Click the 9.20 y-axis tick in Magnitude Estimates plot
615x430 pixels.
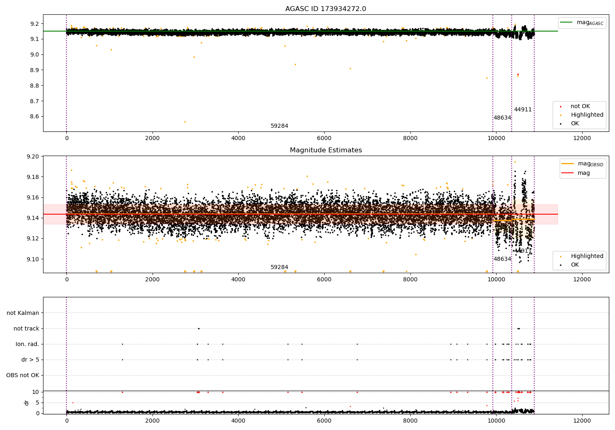33,157
